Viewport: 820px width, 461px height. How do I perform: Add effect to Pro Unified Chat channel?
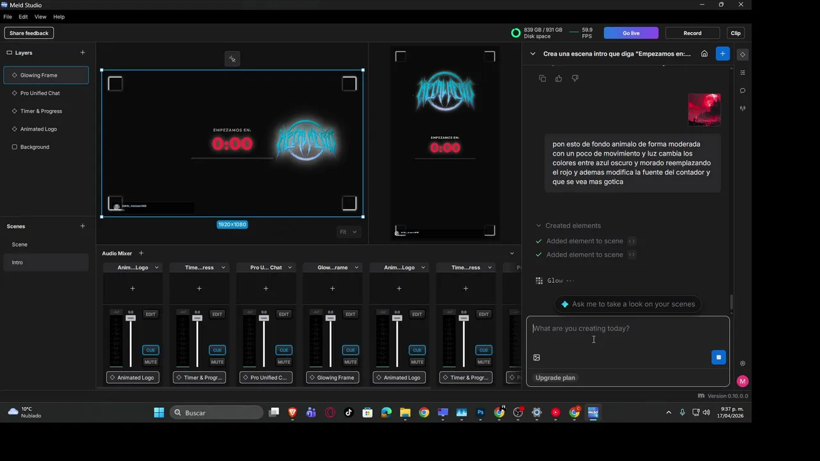pyautogui.click(x=266, y=288)
